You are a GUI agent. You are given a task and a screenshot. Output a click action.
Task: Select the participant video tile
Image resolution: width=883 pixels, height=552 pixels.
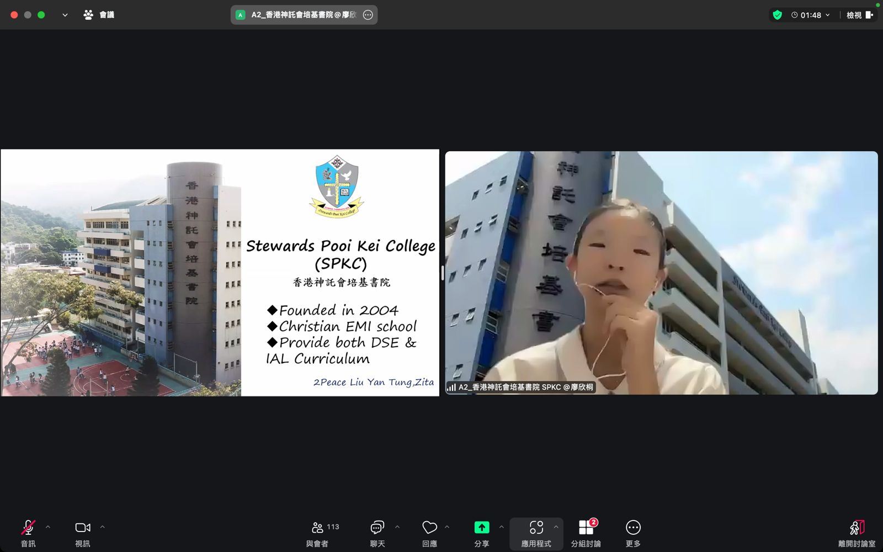click(x=661, y=273)
